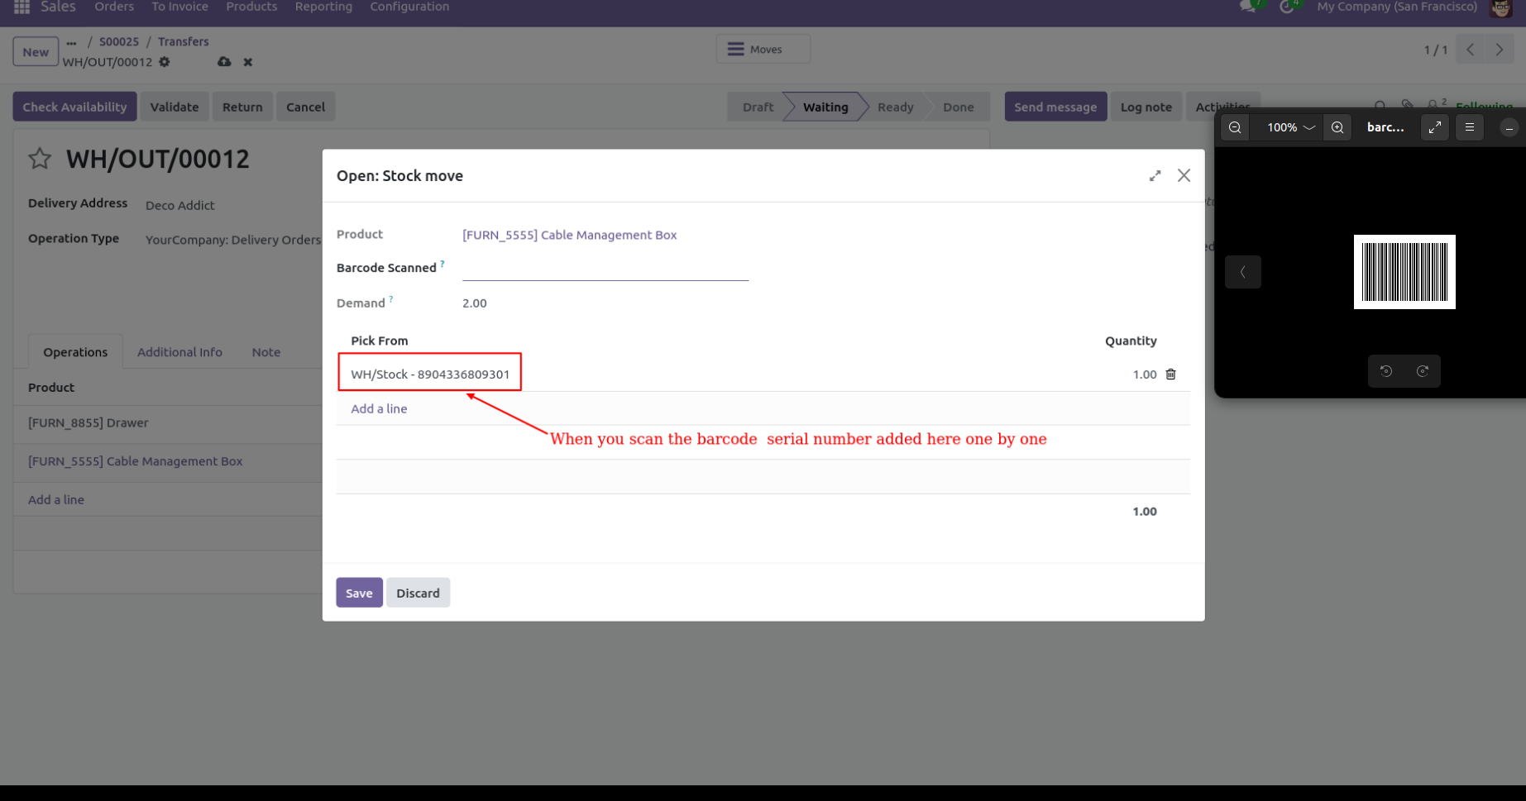Click Log note in chatter
The image size is (1526, 801).
point(1146,107)
